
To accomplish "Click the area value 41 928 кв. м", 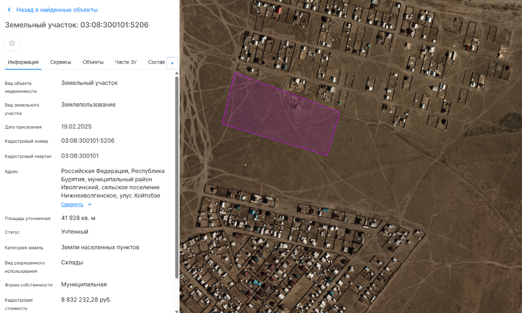I will click(x=78, y=218).
